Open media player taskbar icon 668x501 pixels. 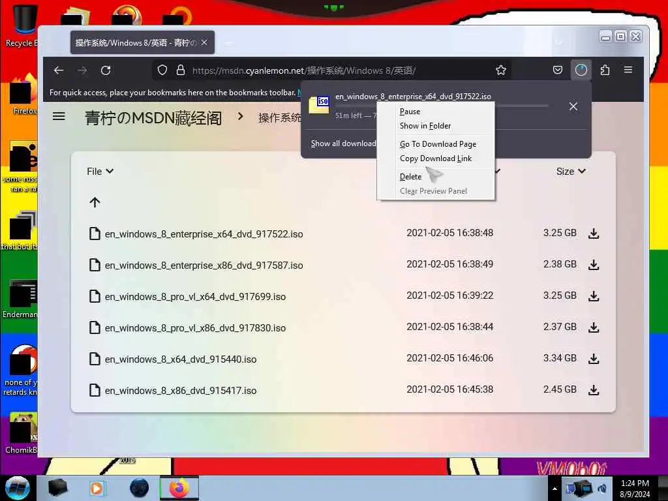[97, 488]
